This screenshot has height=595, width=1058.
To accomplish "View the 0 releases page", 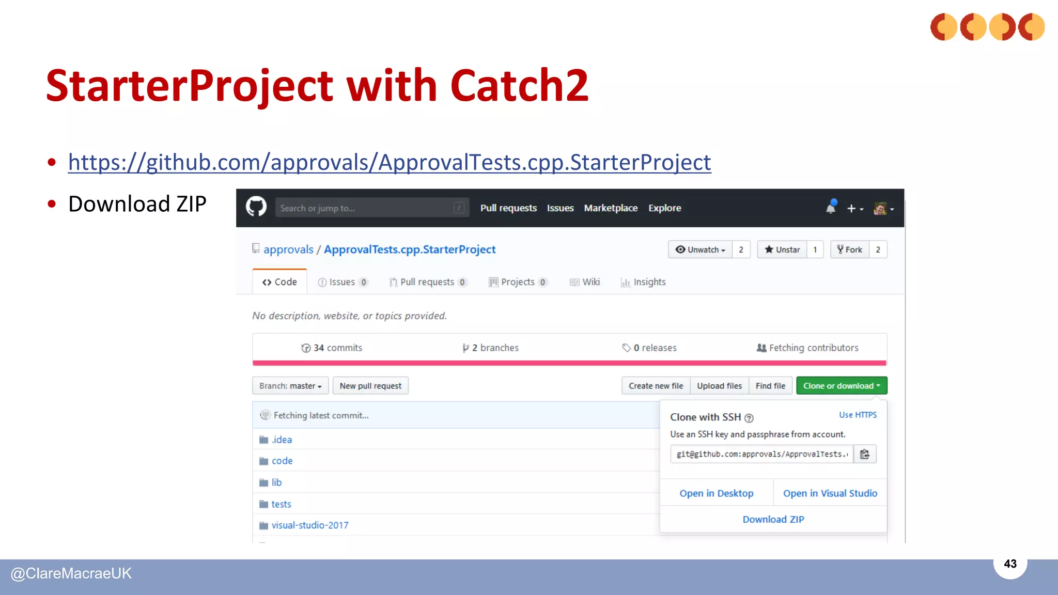I will (649, 348).
